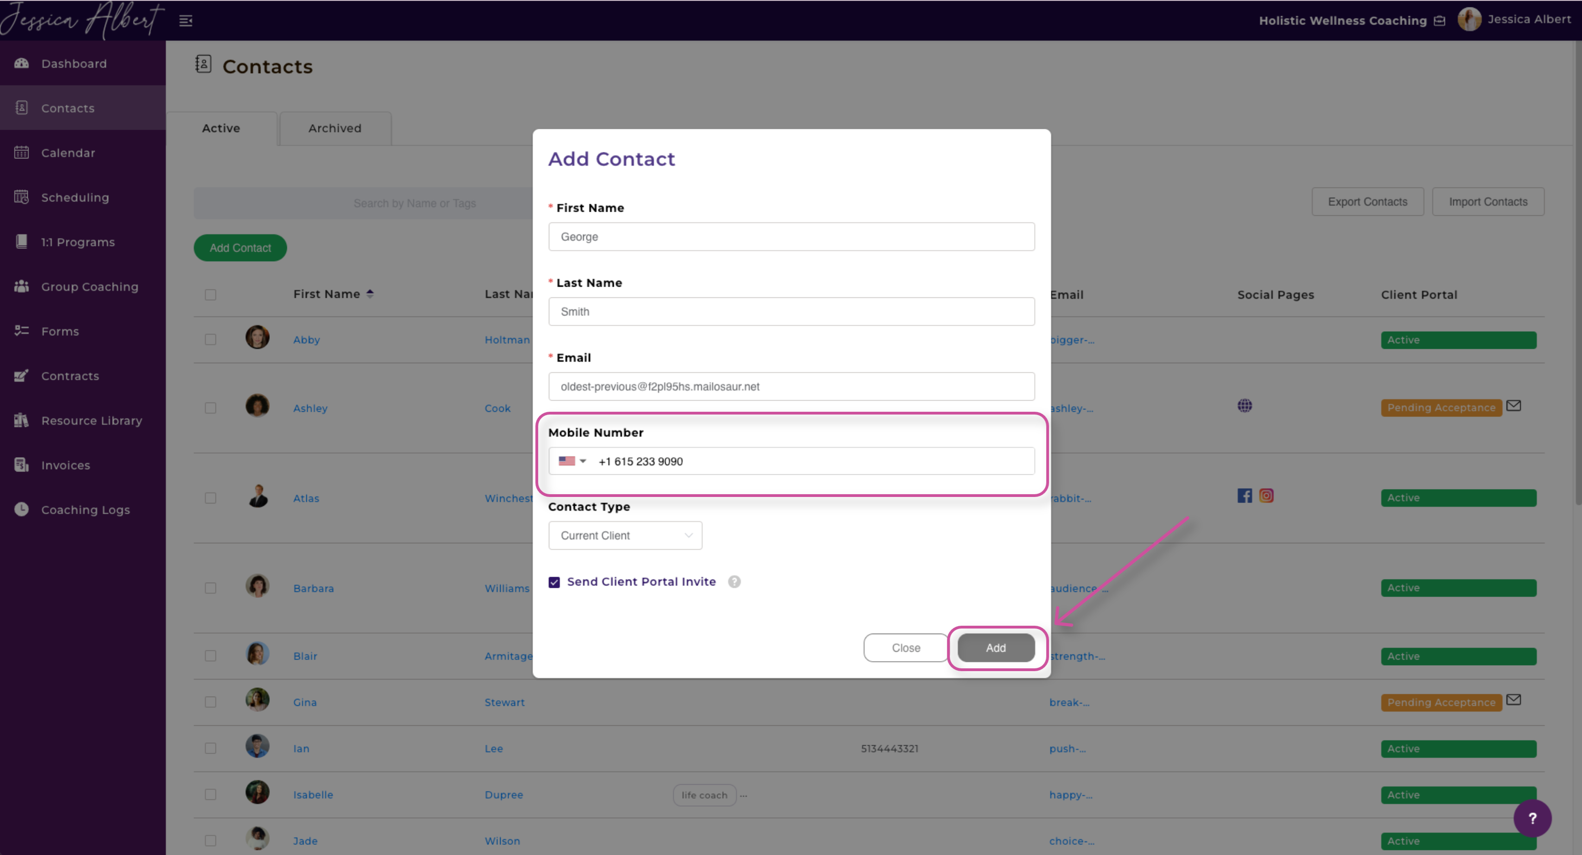1582x855 pixels.
Task: Tick the select-all contacts header checkbox
Action: click(x=210, y=295)
